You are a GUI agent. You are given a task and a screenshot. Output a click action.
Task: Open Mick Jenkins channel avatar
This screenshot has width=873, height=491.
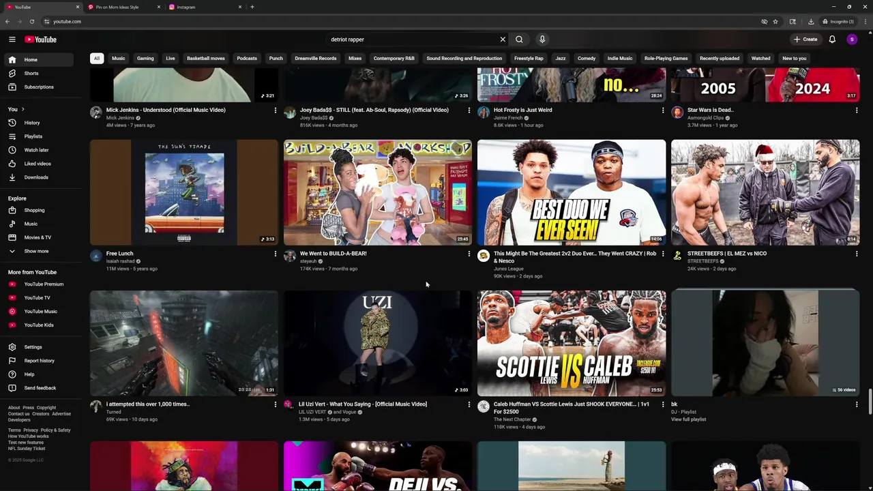pos(96,113)
